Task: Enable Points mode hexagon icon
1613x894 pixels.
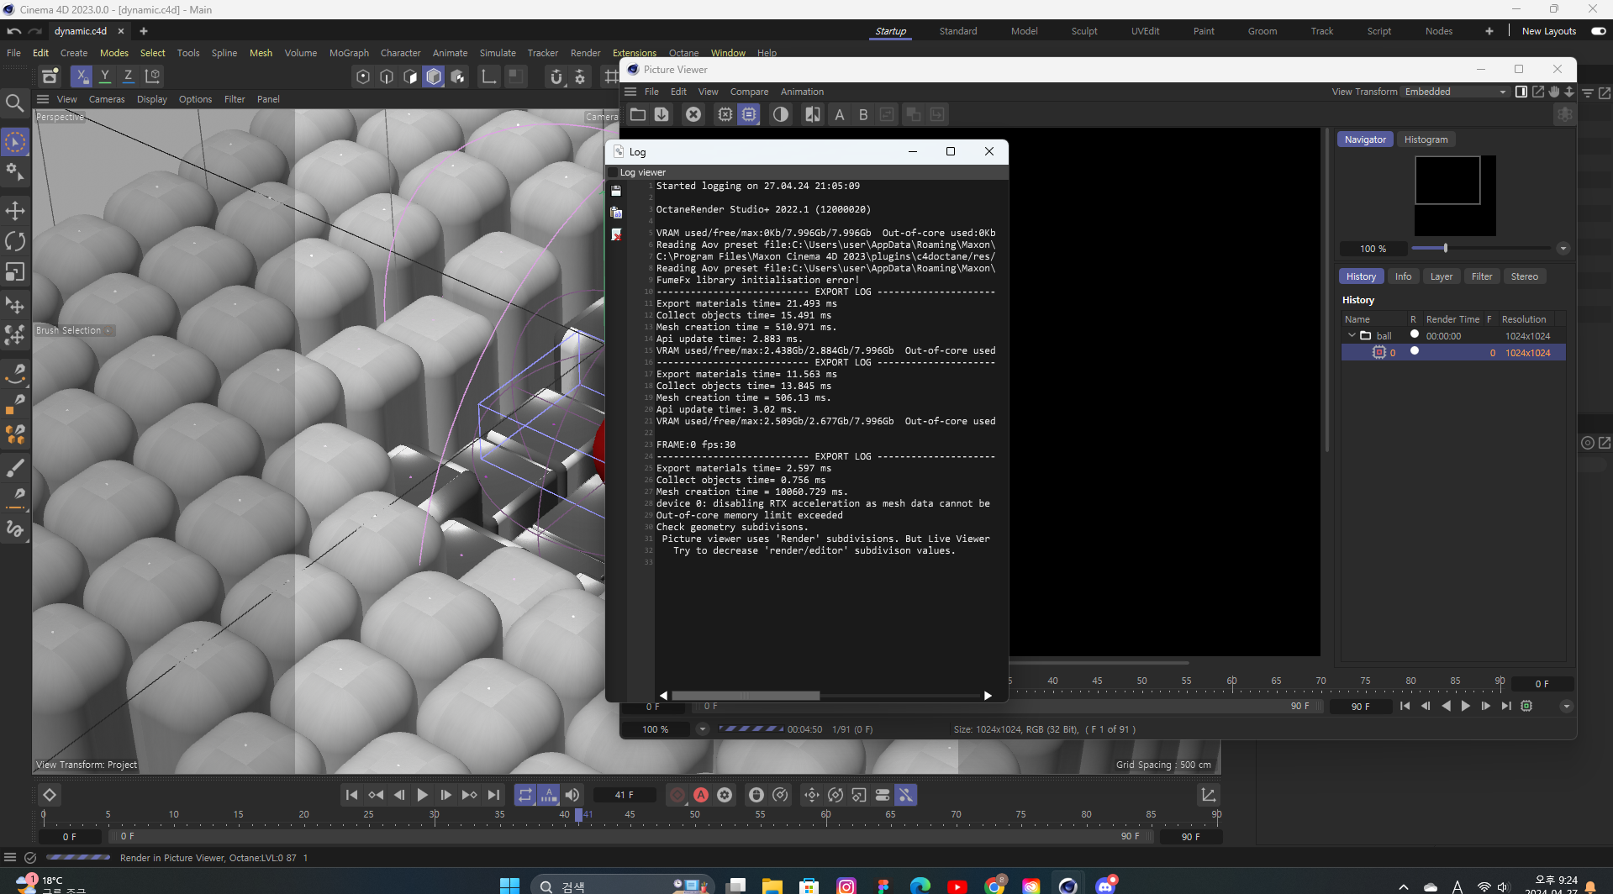Action: pyautogui.click(x=363, y=77)
